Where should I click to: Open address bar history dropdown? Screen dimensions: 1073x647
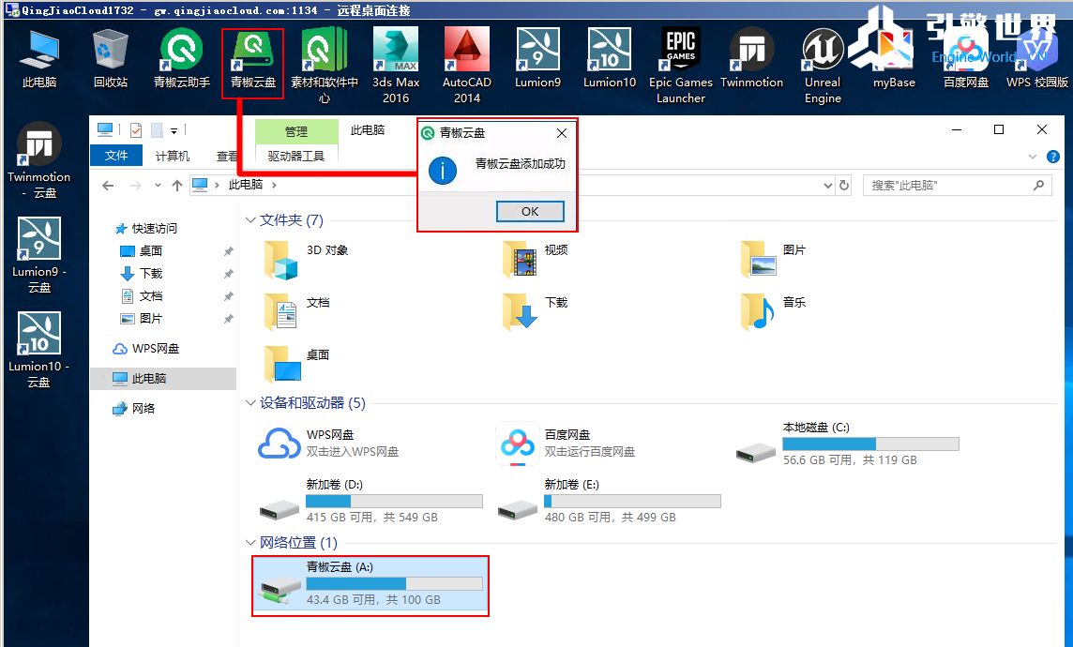(828, 186)
